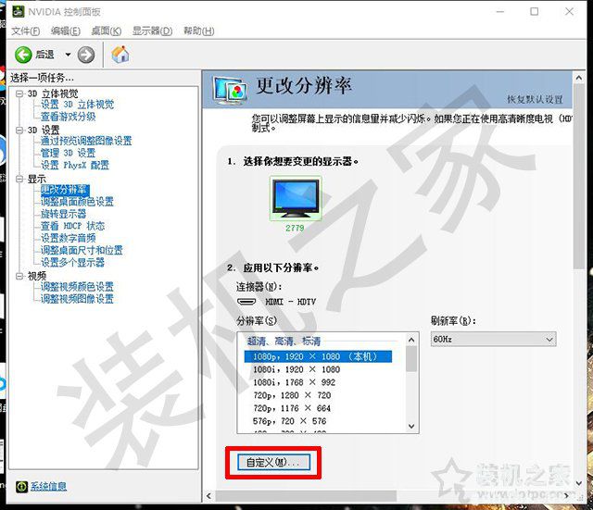Click the green Back arrow icon
This screenshot has width=593, height=510.
(x=23, y=56)
